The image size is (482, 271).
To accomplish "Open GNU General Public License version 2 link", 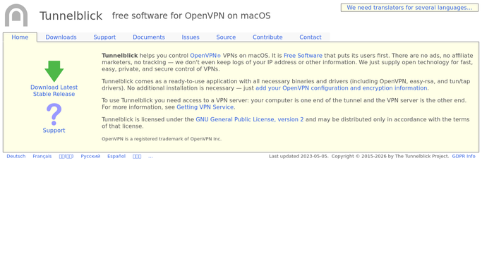I will [250, 119].
